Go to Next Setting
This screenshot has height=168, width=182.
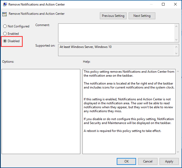pos(142,16)
